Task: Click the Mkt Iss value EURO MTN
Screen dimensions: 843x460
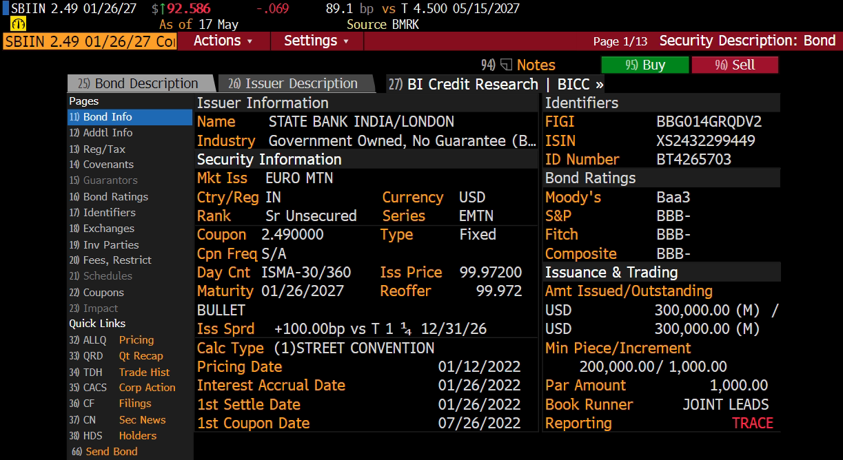Action: (x=299, y=178)
